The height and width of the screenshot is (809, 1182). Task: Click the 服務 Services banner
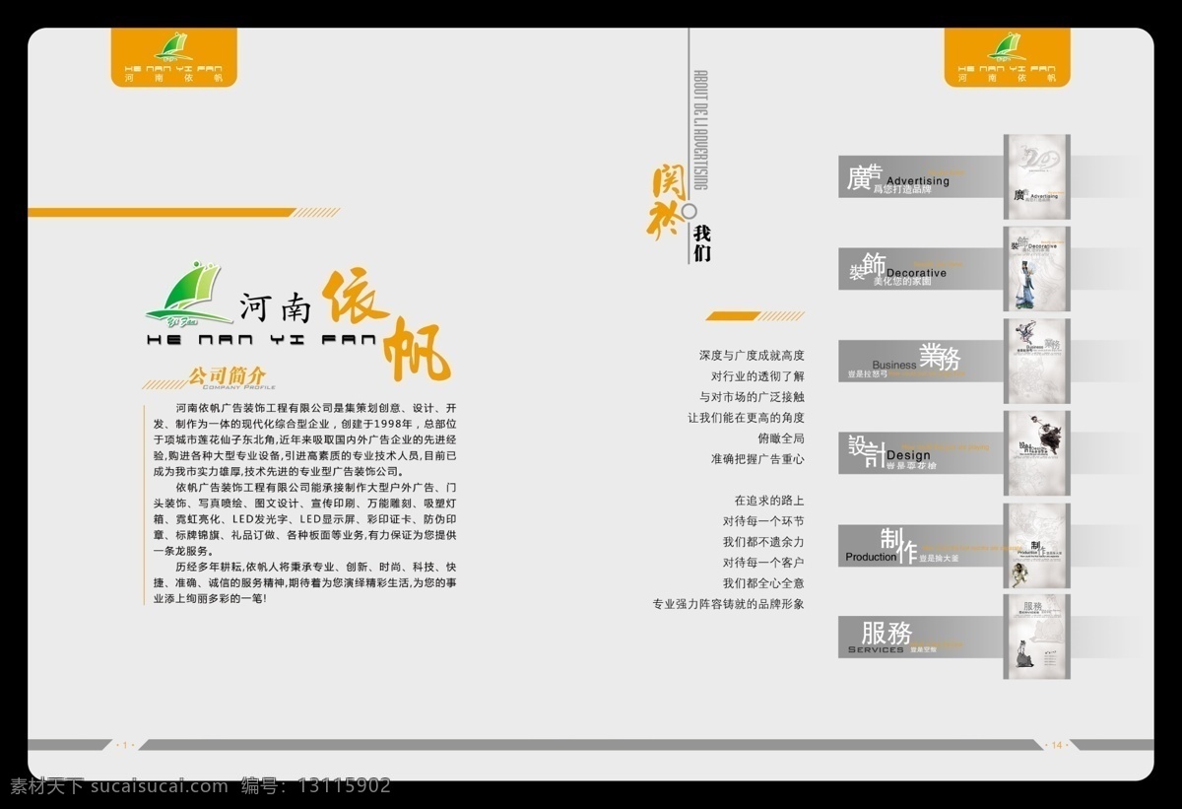pyautogui.click(x=921, y=637)
